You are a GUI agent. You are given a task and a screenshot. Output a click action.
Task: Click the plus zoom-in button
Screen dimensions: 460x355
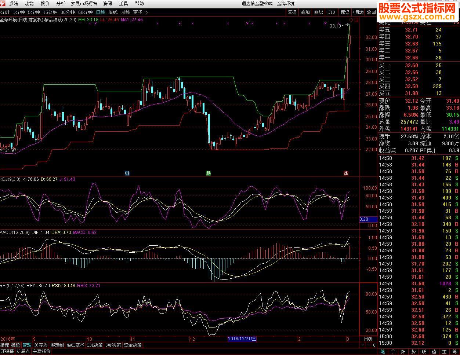(362, 345)
